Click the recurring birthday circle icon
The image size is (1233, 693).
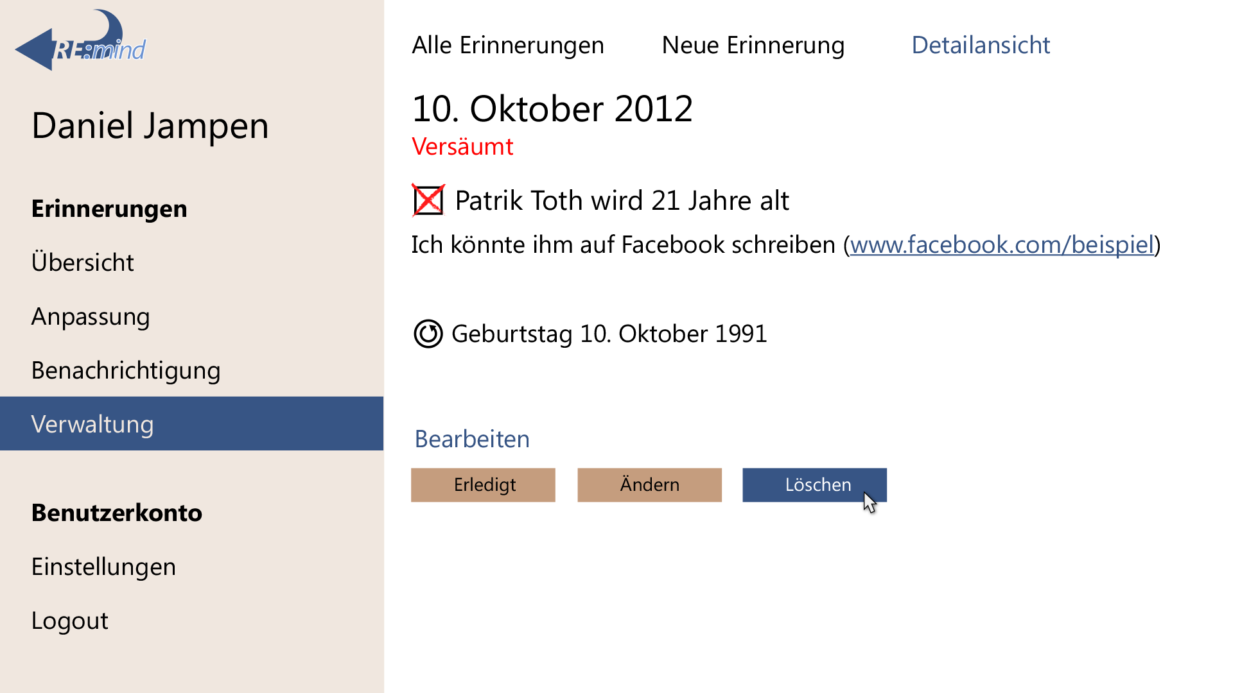coord(428,334)
